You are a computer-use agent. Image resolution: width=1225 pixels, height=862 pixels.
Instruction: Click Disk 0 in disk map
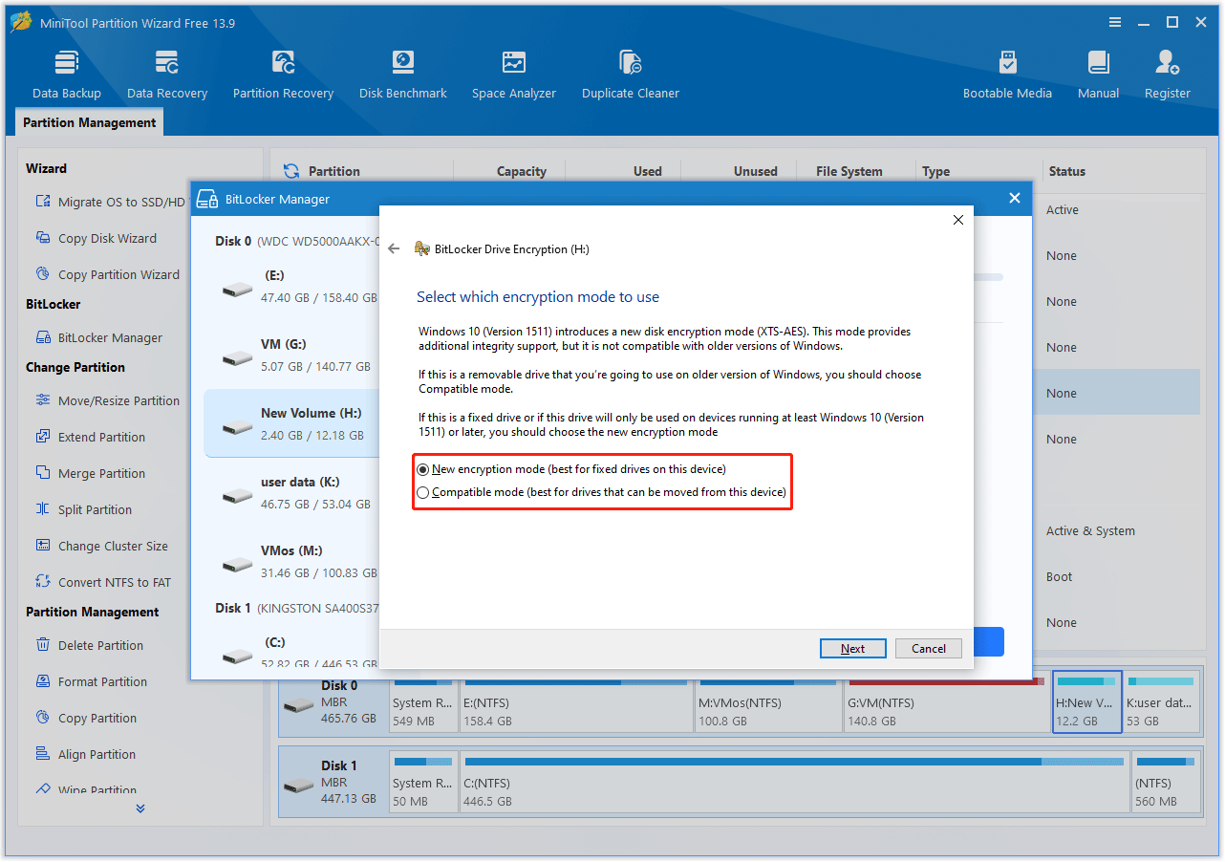(x=333, y=702)
